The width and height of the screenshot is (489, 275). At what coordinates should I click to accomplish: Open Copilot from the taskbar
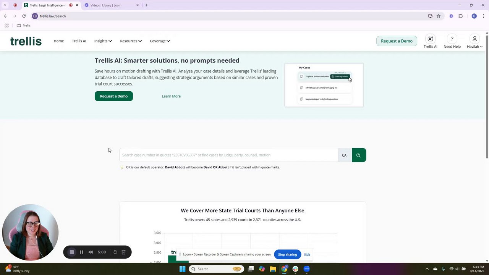262,269
